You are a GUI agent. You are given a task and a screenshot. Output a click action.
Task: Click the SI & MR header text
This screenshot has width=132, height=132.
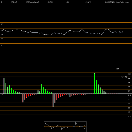[x=14, y=2]
